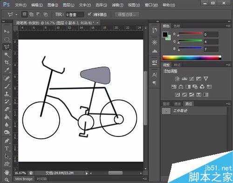This screenshot has width=233, height=183.
Task: Open the Character panel icon
Action: [154, 75]
